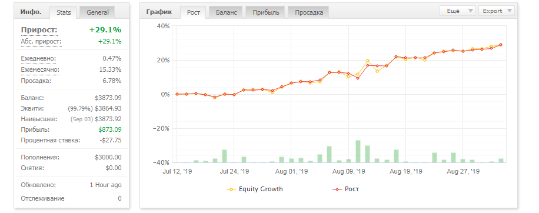Click the Ежедневно label
The width and height of the screenshot is (539, 213).
[x=38, y=59]
